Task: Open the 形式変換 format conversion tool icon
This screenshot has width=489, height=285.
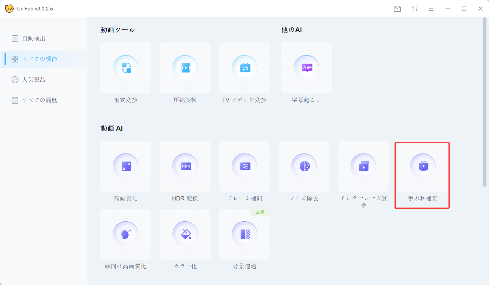Action: pos(126,68)
